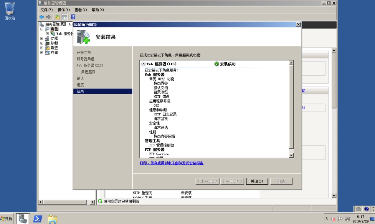Click the language bar help icon
This screenshot has width=375, height=224.
click(x=366, y=209)
